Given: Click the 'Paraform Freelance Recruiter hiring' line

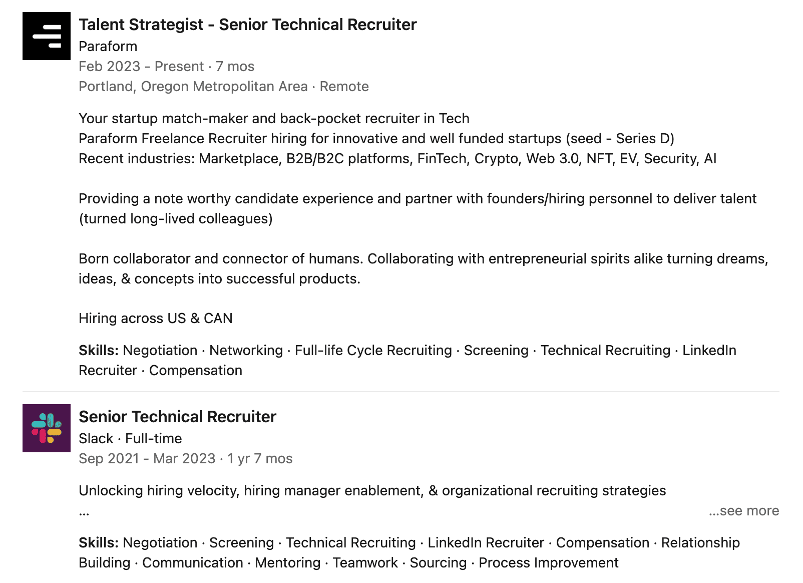Looking at the screenshot, I should point(376,139).
